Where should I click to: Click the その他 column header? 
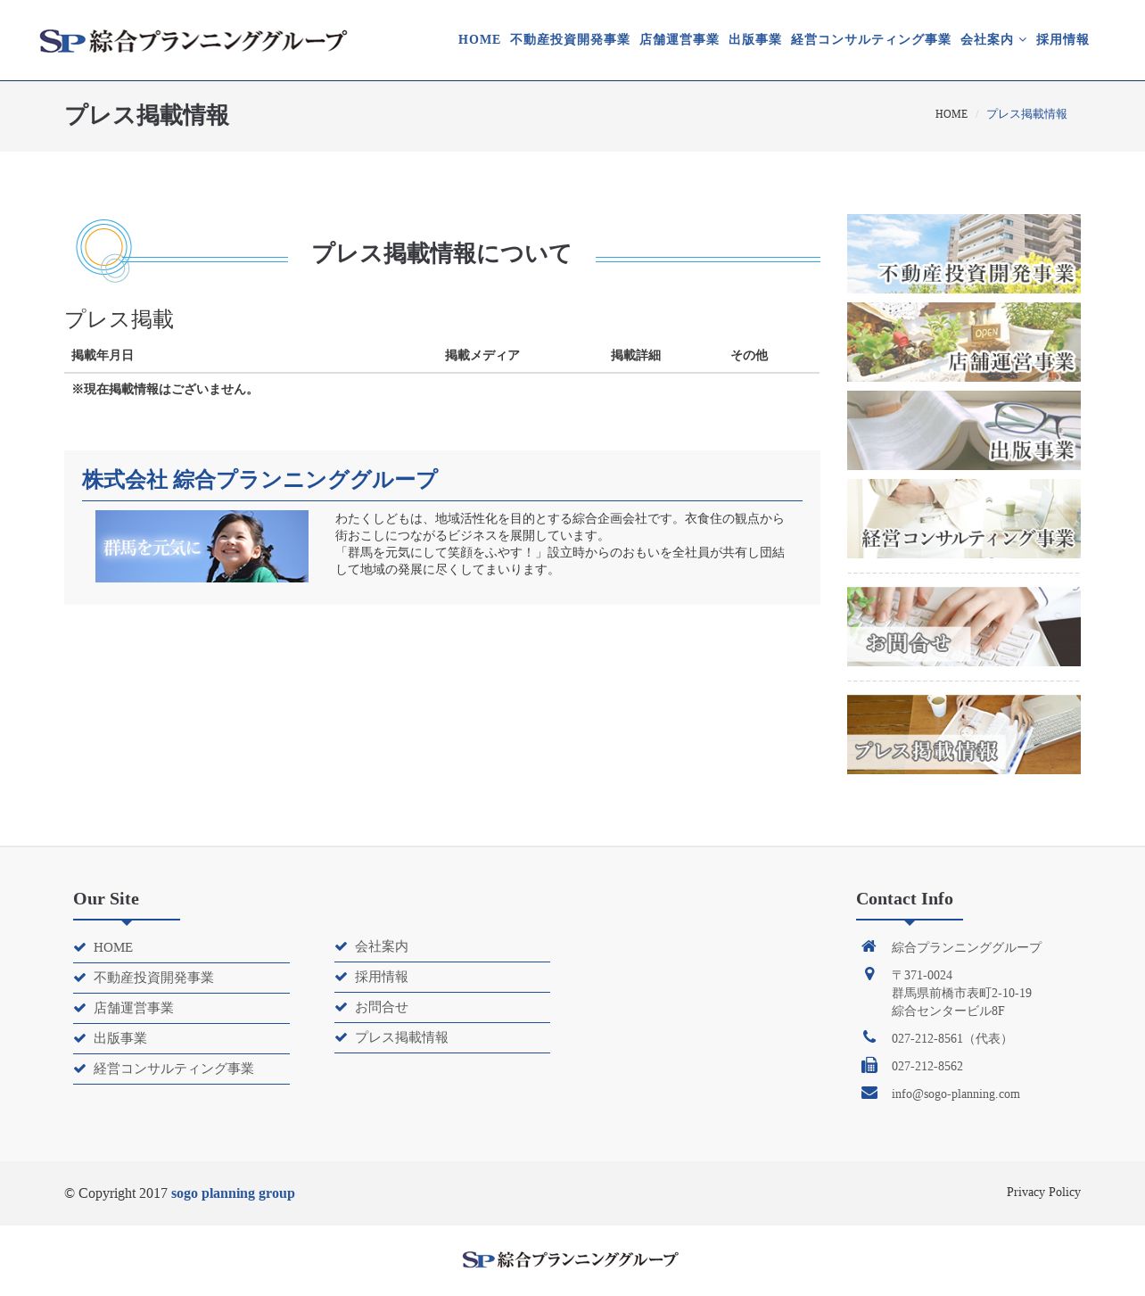749,355
